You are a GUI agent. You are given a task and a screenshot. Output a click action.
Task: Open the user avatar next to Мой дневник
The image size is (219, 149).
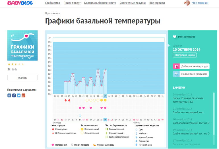(187, 3)
